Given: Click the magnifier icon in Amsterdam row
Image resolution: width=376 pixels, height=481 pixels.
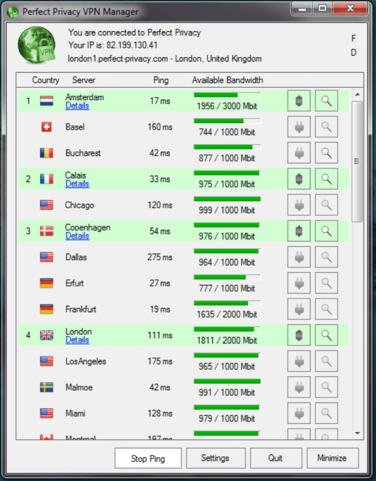Looking at the screenshot, I should pyautogui.click(x=326, y=101).
